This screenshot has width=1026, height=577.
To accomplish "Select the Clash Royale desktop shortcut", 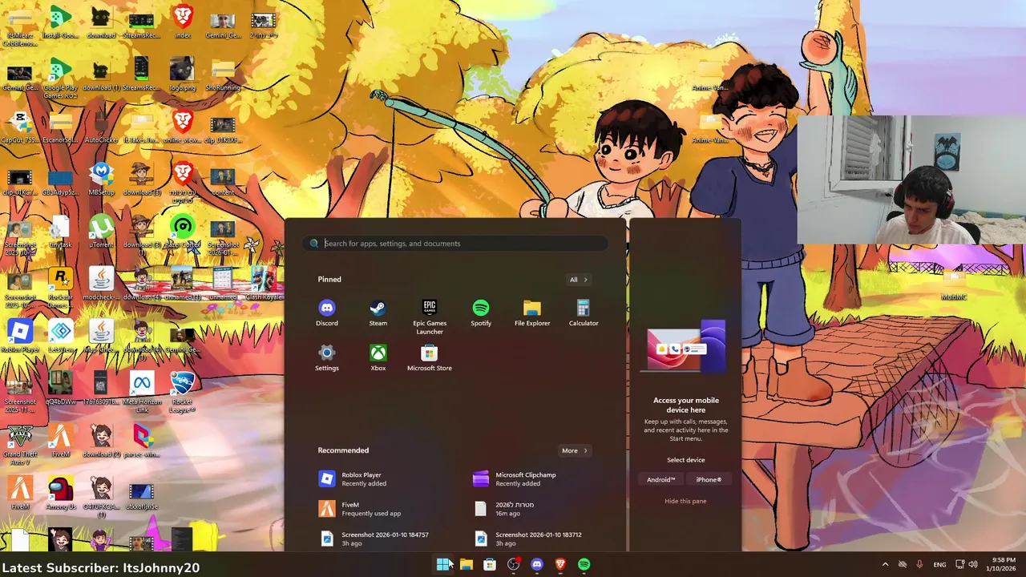I will [x=262, y=284].
